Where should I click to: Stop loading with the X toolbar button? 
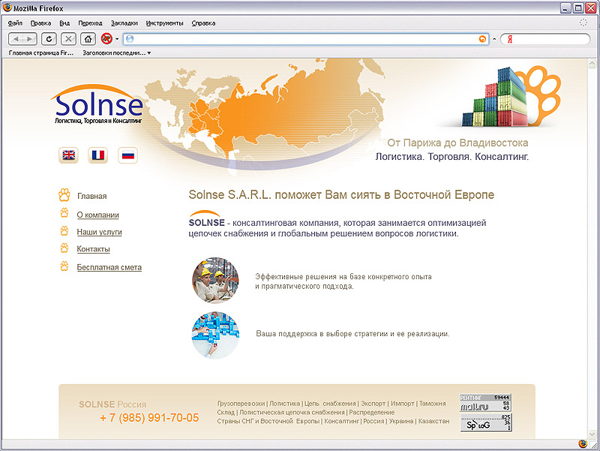pyautogui.click(x=68, y=39)
